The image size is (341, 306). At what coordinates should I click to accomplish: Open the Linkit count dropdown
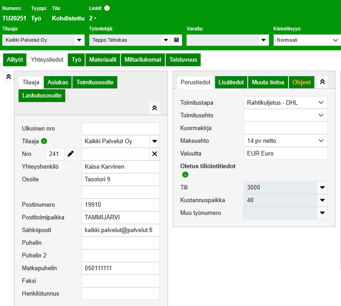93,18
